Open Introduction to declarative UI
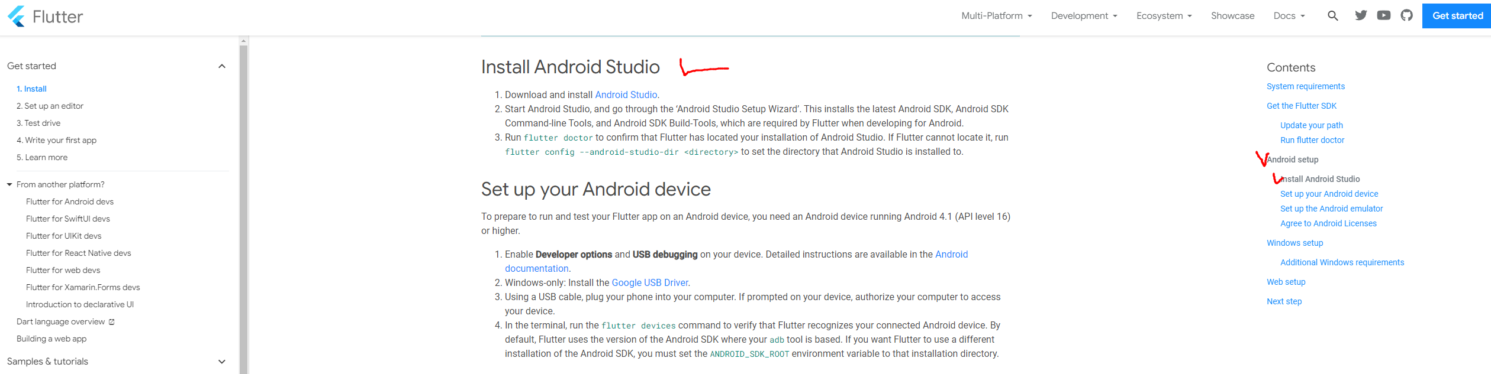Viewport: 1491px width, 374px height. tap(80, 305)
